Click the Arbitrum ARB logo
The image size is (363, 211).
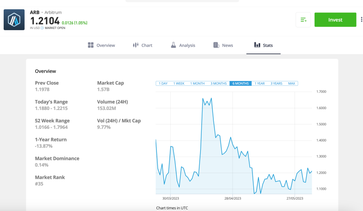click(14, 20)
